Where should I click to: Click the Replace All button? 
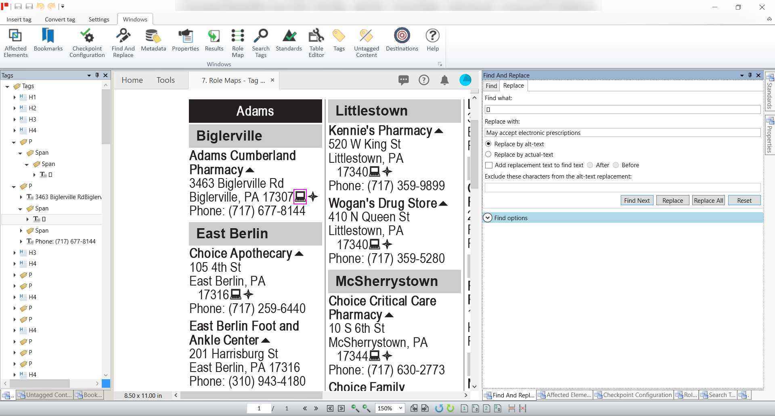pos(708,200)
